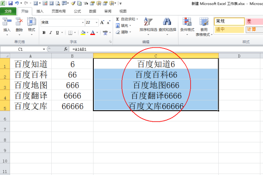Click the AutoSum sigma icon
Image resolution: width=263 pixels, height=175 pixels.
pyautogui.click(x=117, y=19)
